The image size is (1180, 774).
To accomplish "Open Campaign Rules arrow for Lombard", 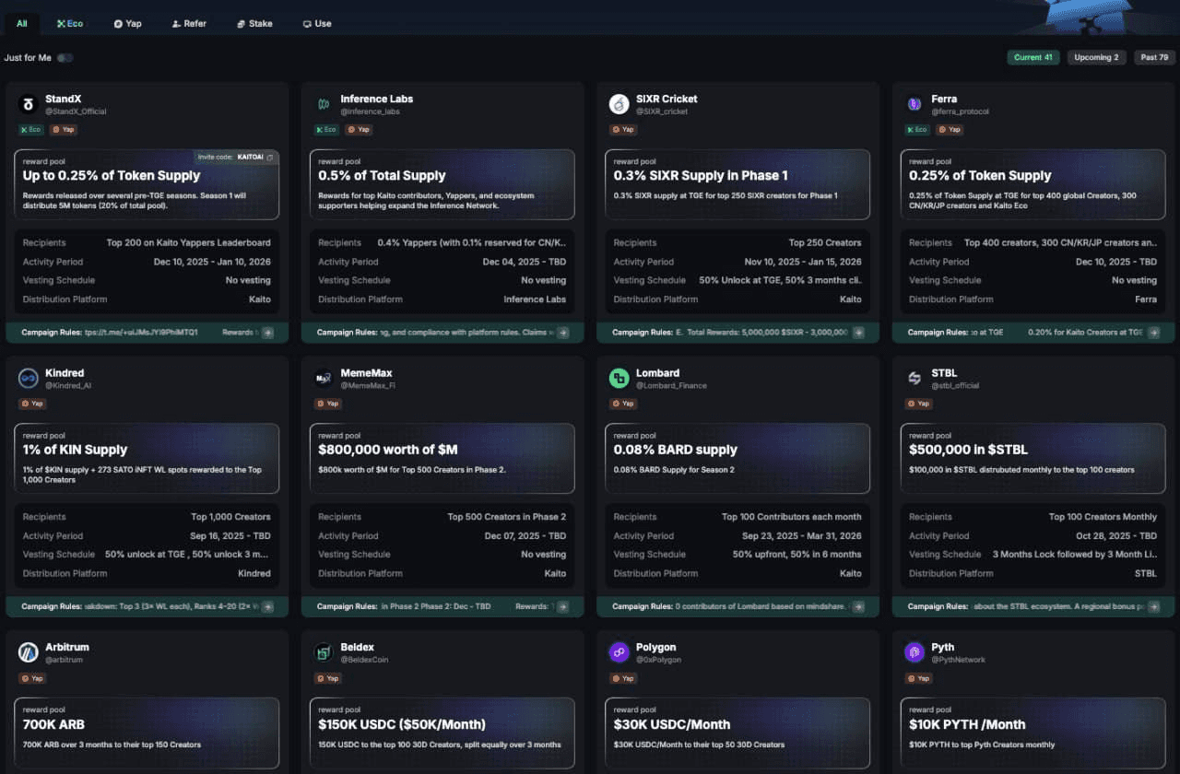I will tap(857, 606).
